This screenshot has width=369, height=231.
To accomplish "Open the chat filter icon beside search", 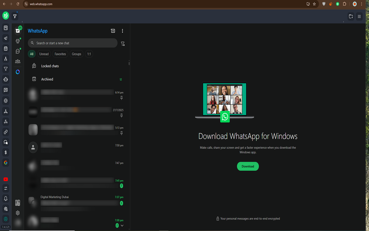I will coord(123,43).
